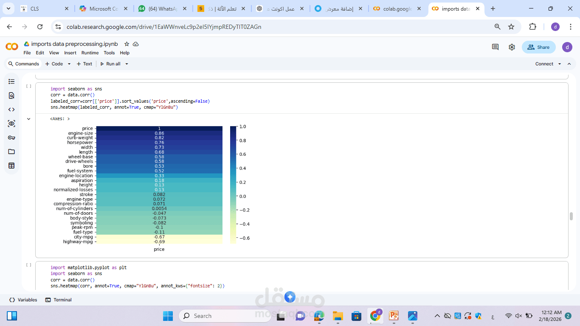
Task: Click the Connect button
Action: coord(544,64)
